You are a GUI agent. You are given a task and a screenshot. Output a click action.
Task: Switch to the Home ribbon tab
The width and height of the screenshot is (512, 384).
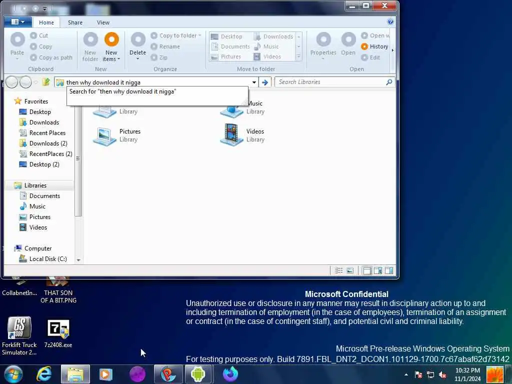pyautogui.click(x=46, y=22)
